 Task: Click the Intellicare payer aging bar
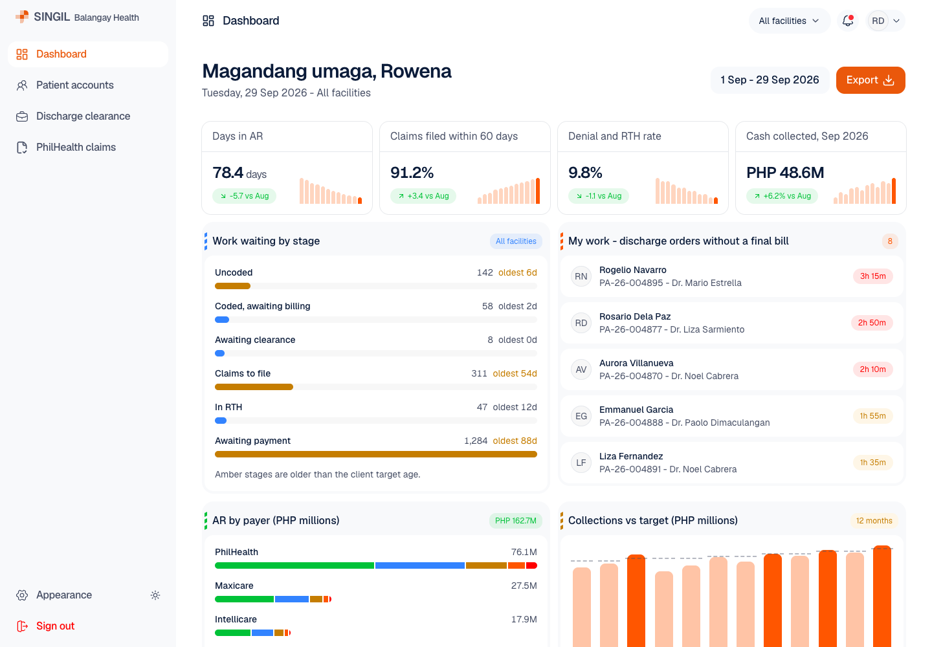click(x=253, y=633)
